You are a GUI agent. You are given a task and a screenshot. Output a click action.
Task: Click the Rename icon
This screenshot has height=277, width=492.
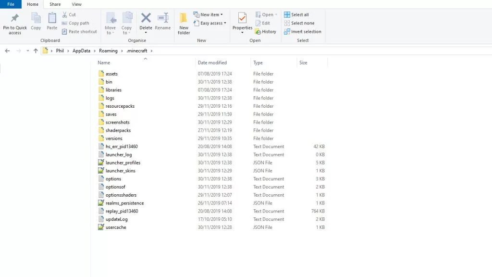(163, 18)
